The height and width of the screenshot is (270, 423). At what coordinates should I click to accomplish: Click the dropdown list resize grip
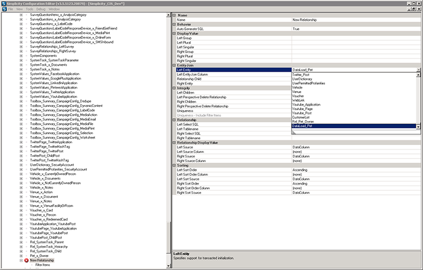point(294,132)
